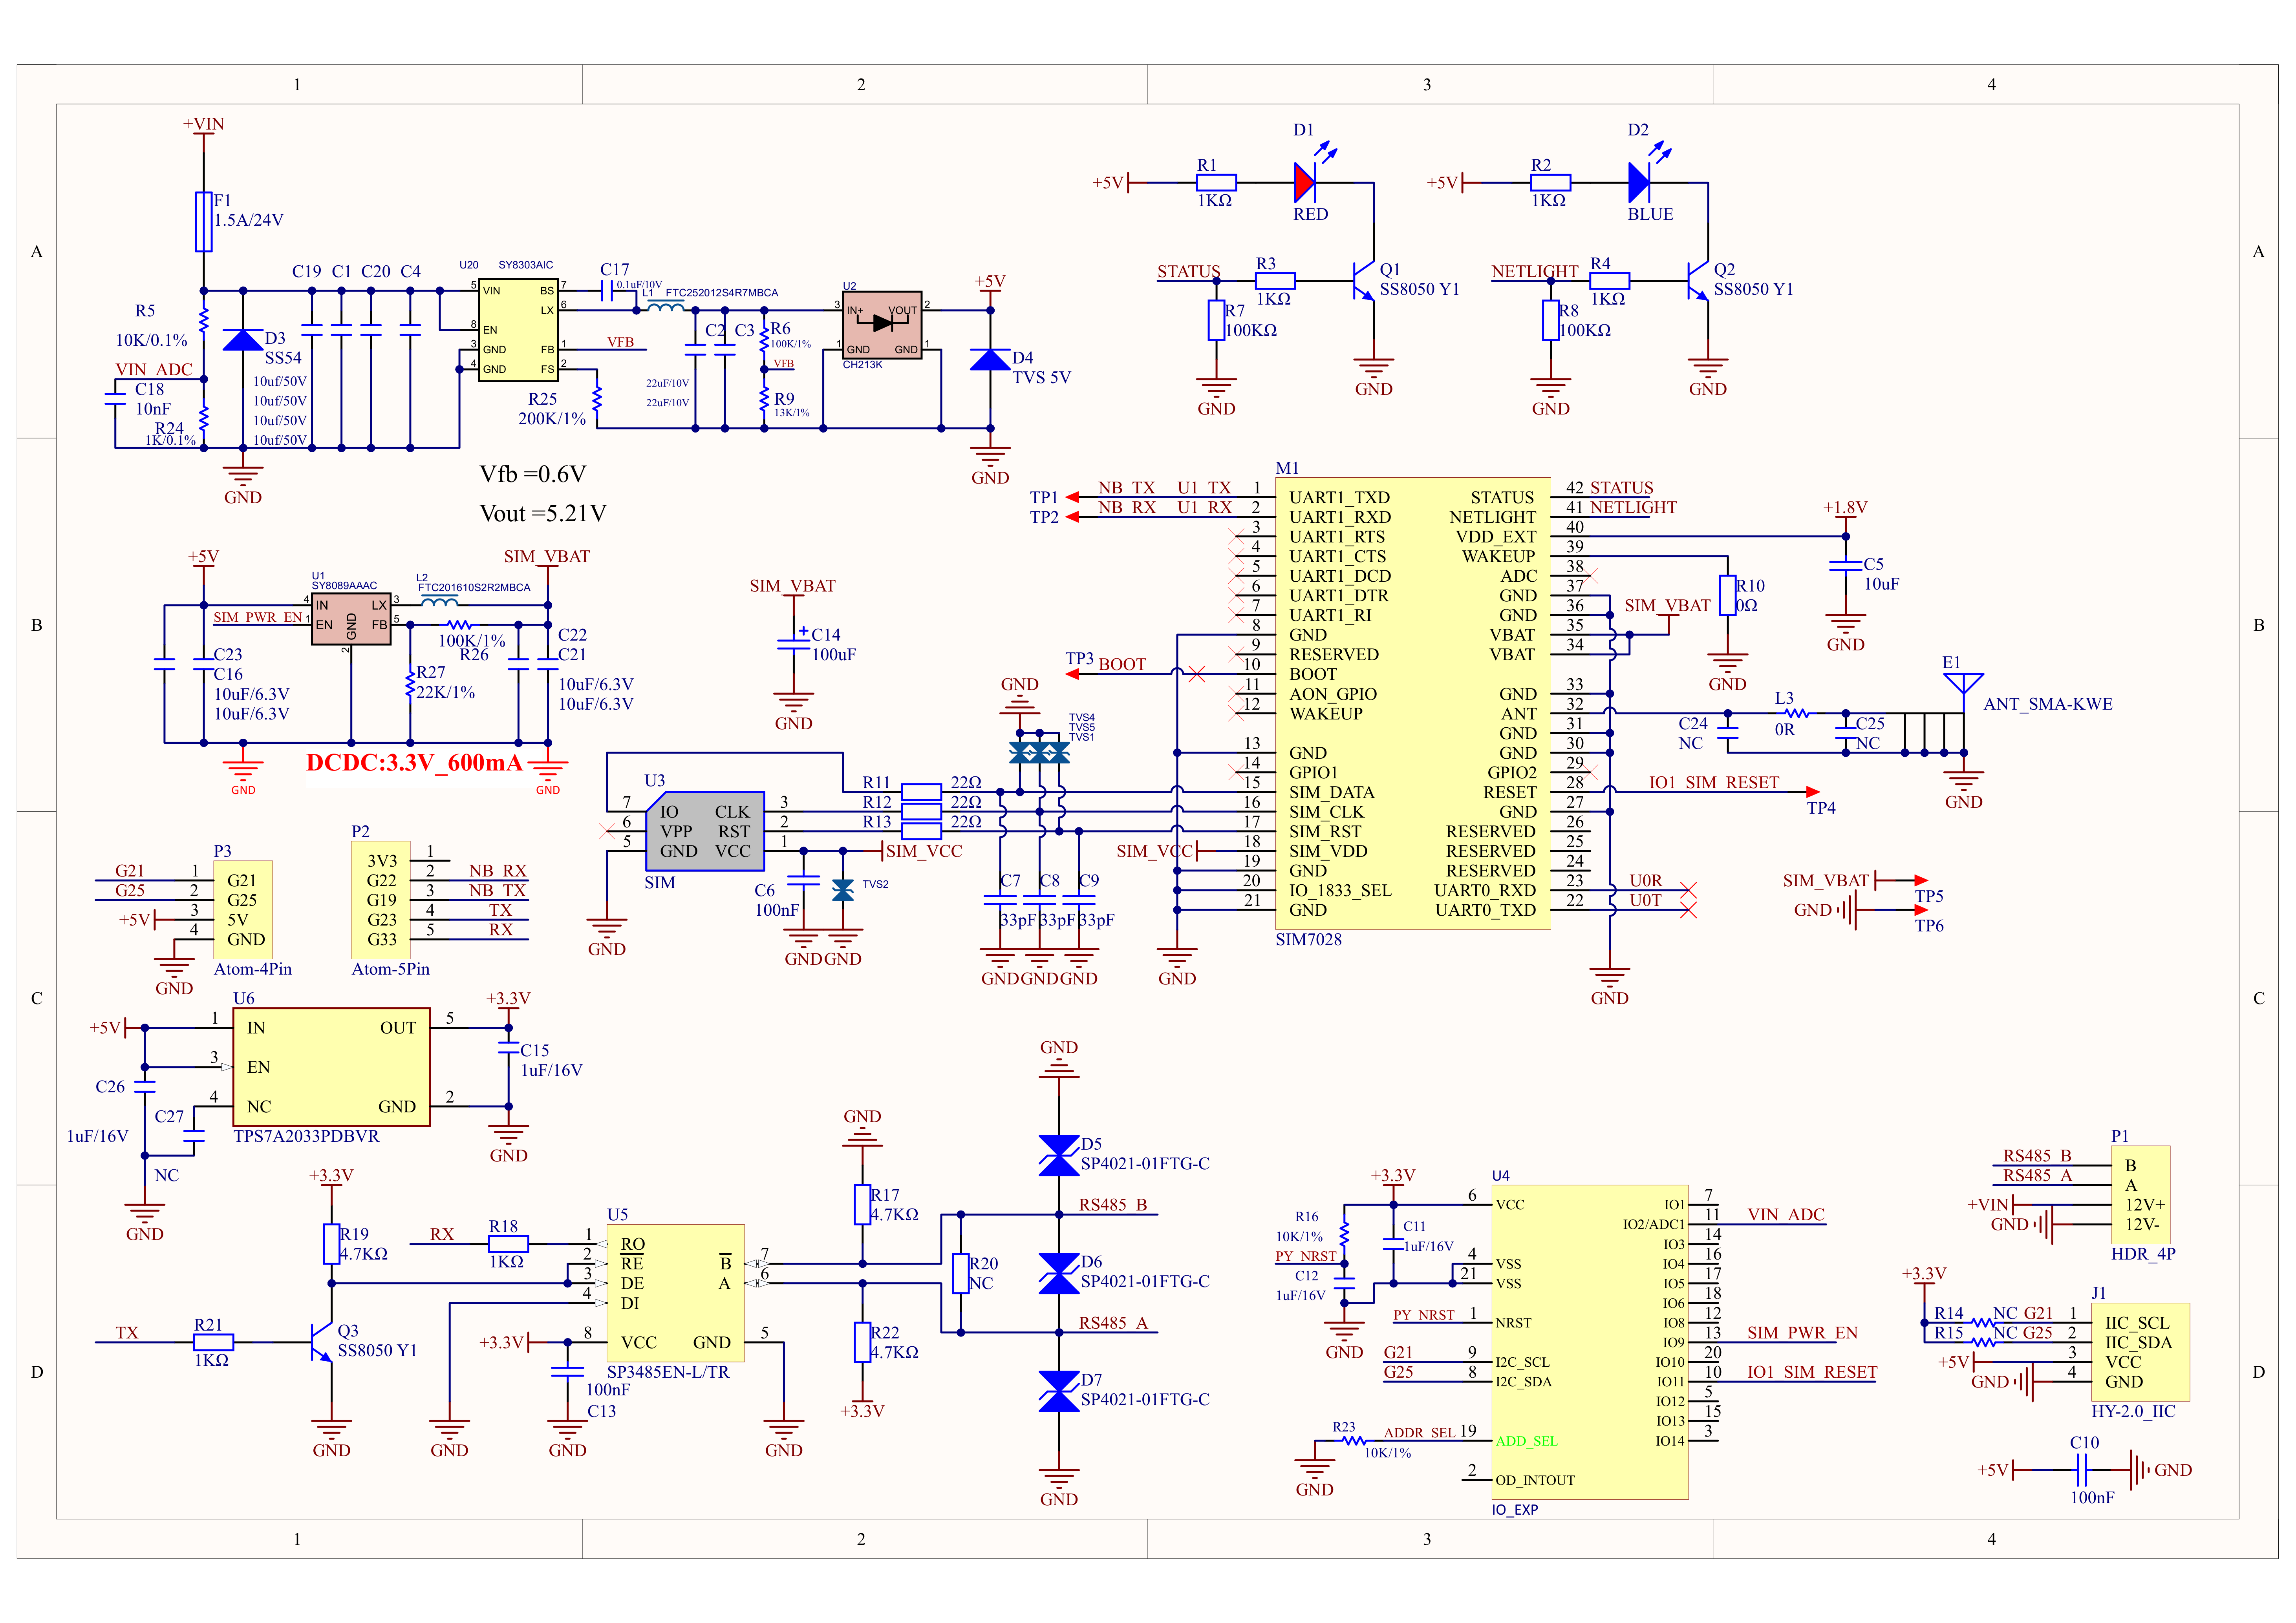Click the blue LED D2 symbol

tap(1638, 183)
